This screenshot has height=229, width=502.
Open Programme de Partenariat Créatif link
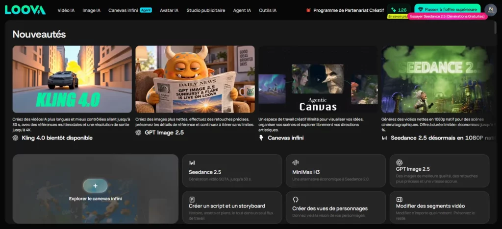pyautogui.click(x=349, y=10)
